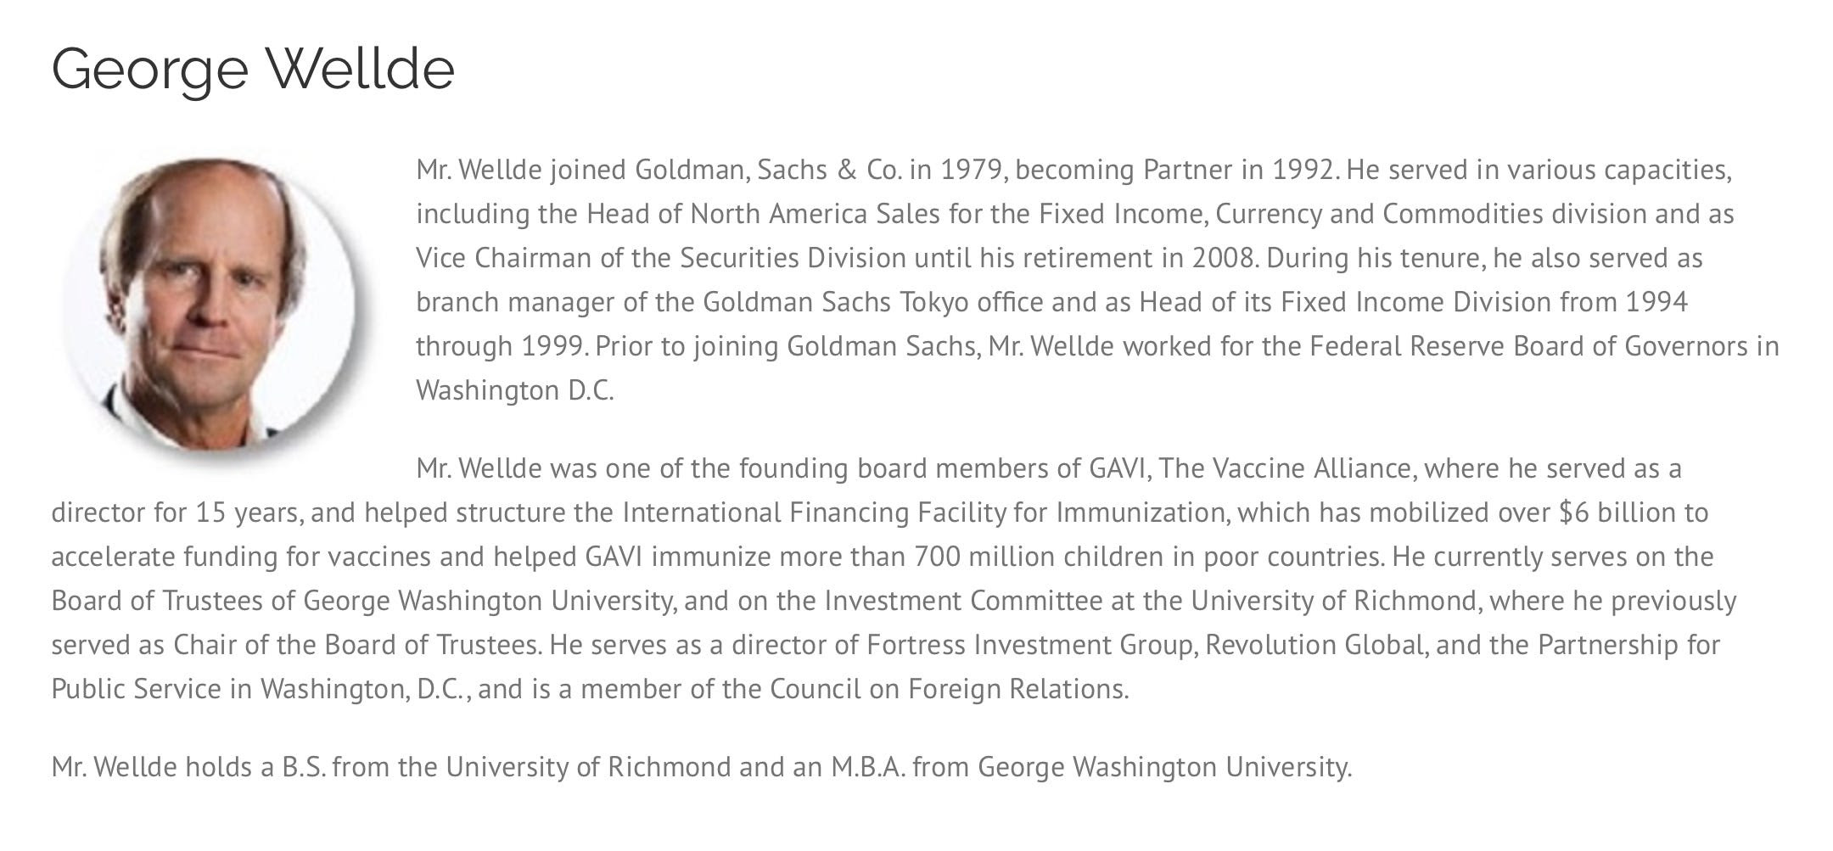Click "Partnership for" at line end

pos(1628,645)
